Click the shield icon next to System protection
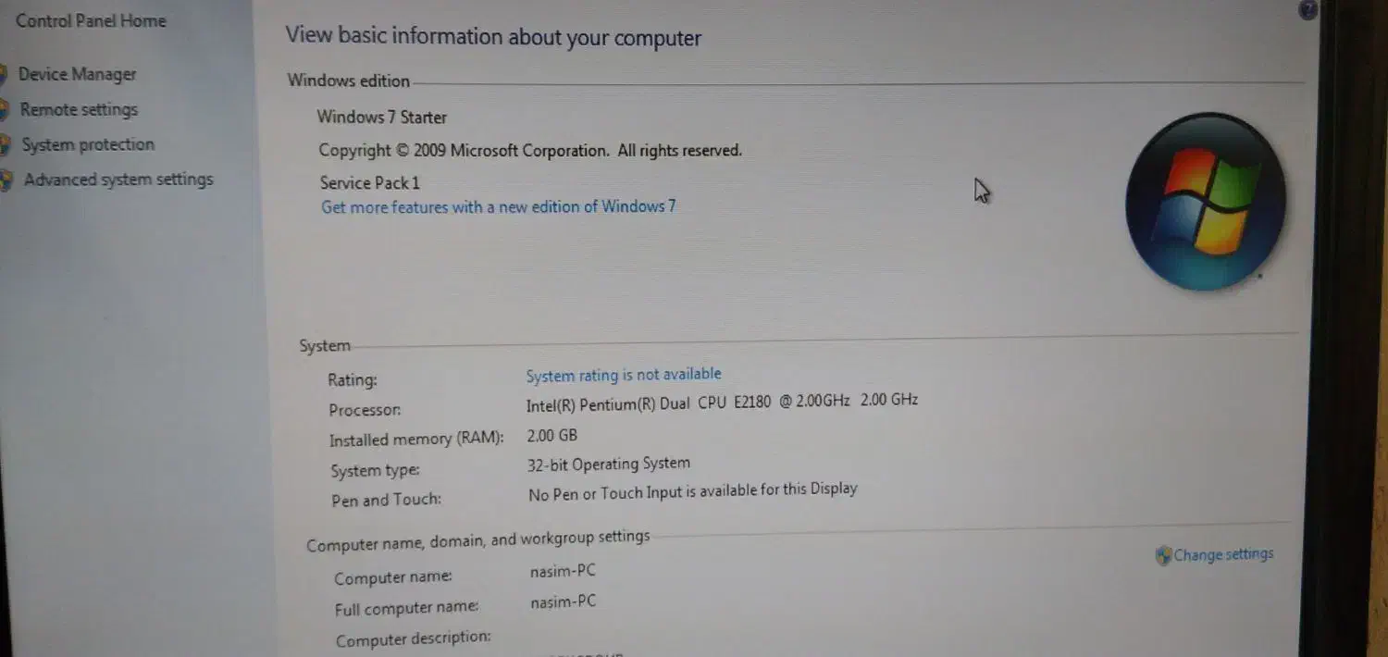The width and height of the screenshot is (1388, 657). 6,145
